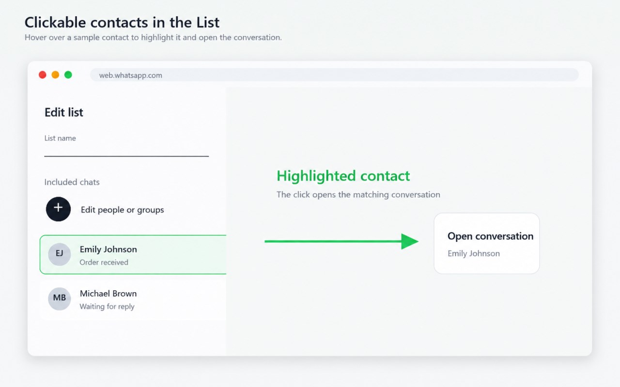Click Clickable contacts in the List title
This screenshot has height=387, width=620.
tap(122, 22)
